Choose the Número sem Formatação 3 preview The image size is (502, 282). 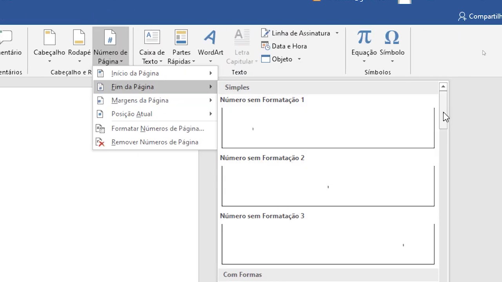pyautogui.click(x=328, y=244)
